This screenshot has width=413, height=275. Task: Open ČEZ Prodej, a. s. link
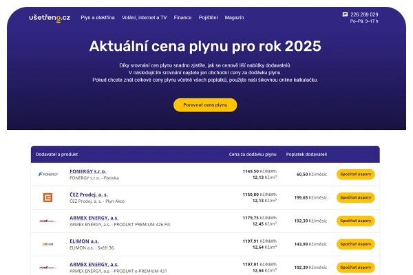[x=89, y=195]
